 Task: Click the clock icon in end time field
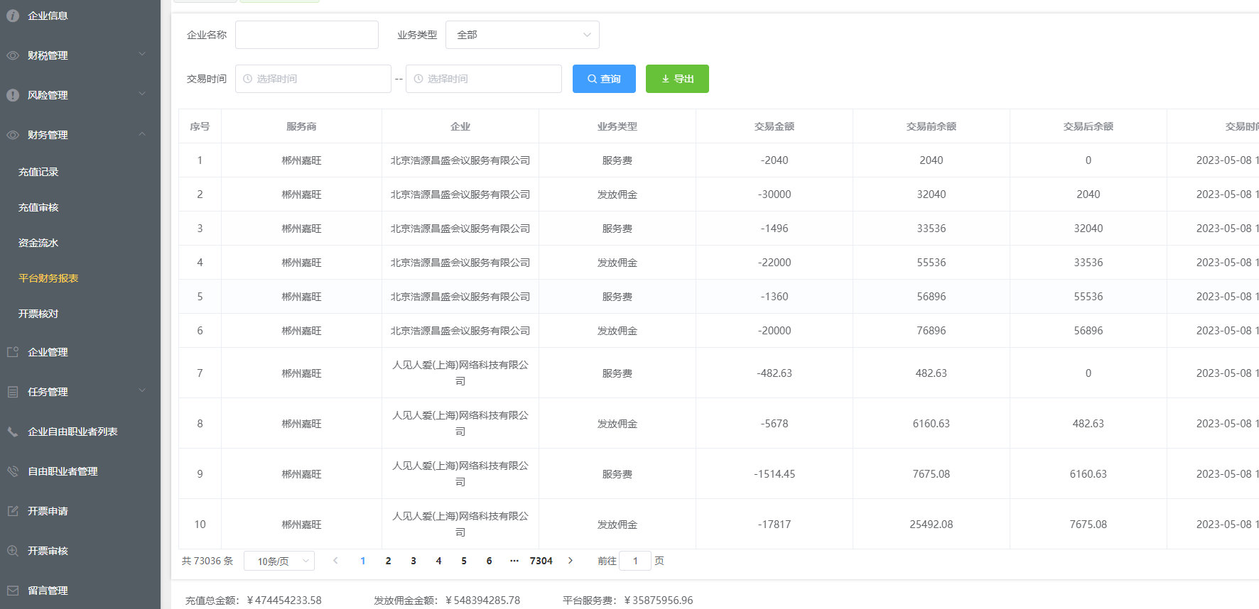pyautogui.click(x=418, y=79)
